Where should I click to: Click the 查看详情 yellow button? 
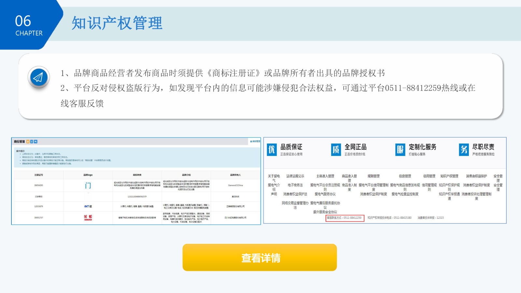(260, 257)
